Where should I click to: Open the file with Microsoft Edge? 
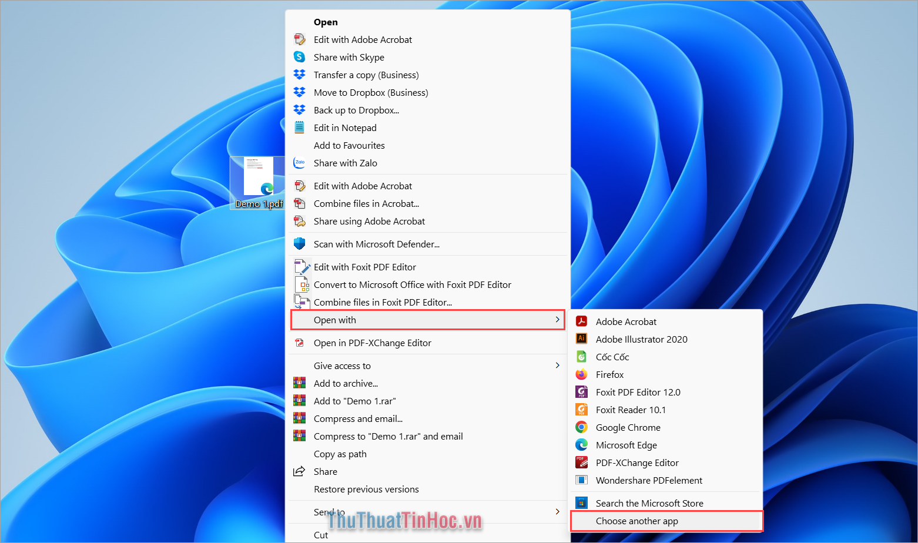pos(626,445)
